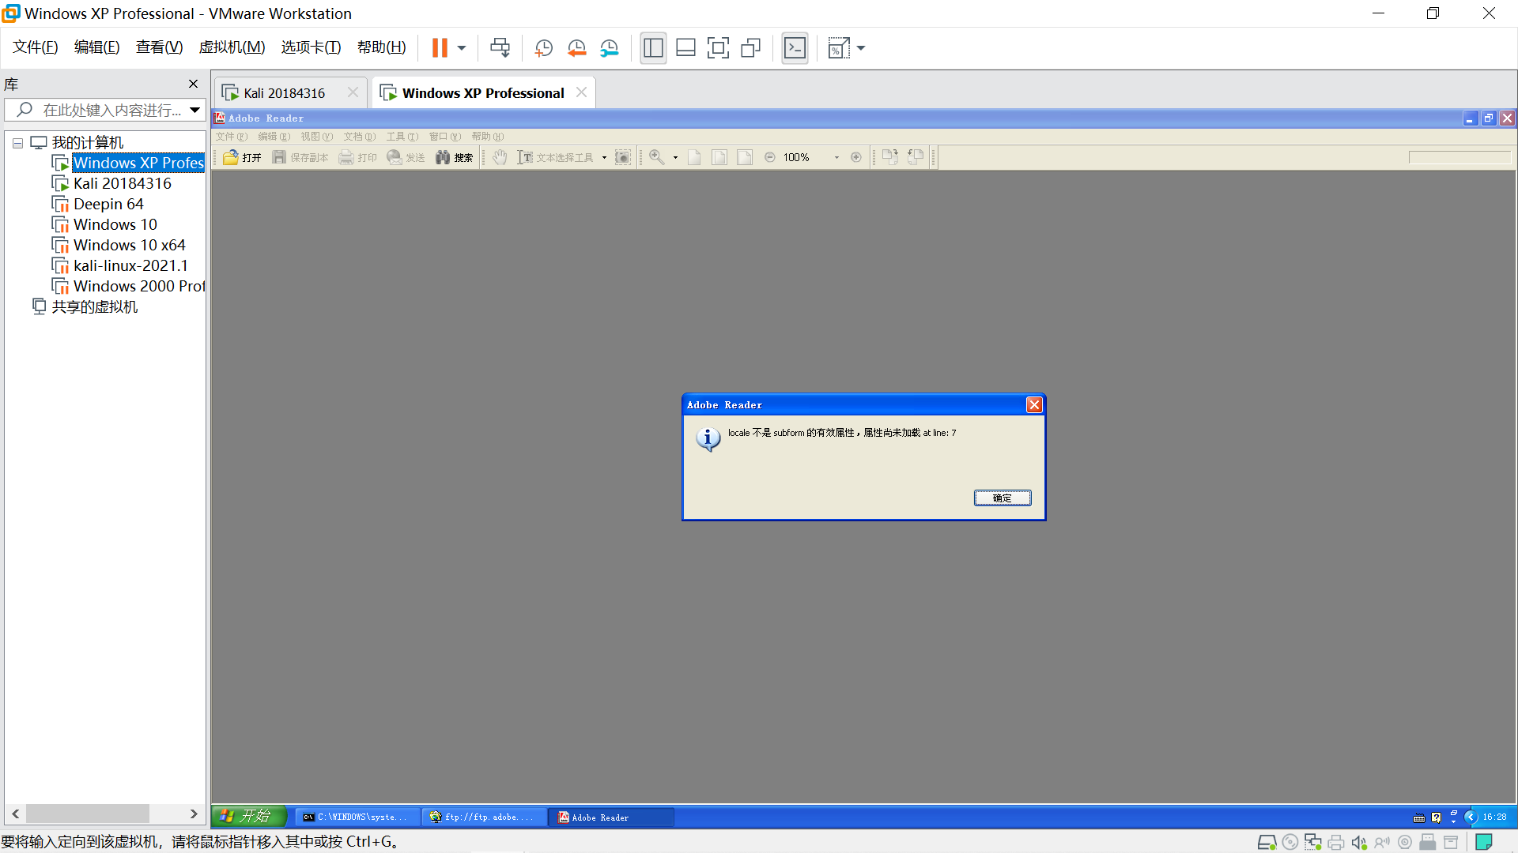Open the snapshot manager icon
This screenshot has width=1518, height=853.
pyautogui.click(x=609, y=48)
